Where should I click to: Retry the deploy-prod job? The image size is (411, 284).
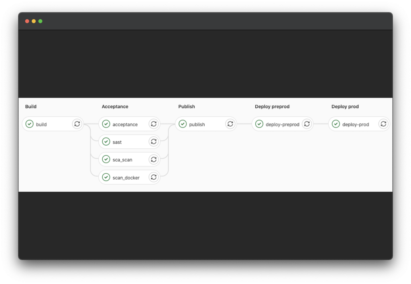(383, 124)
